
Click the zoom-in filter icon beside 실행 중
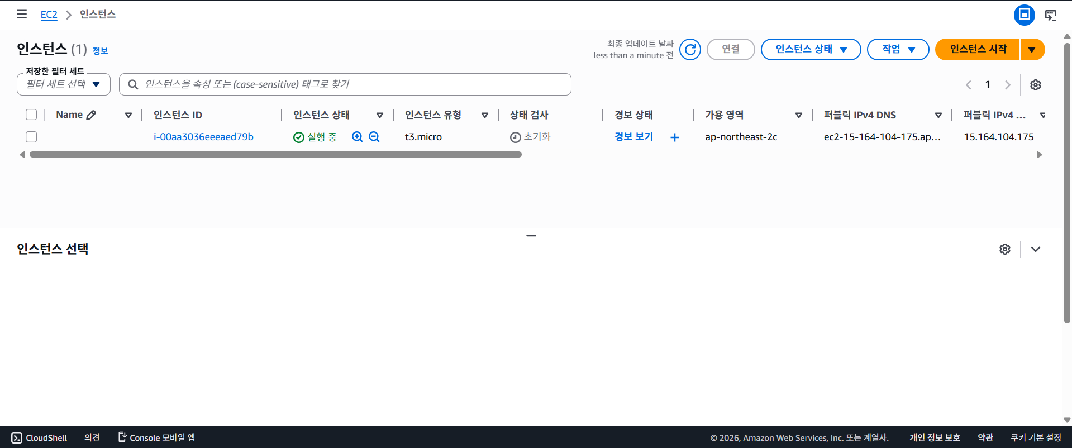pos(358,137)
